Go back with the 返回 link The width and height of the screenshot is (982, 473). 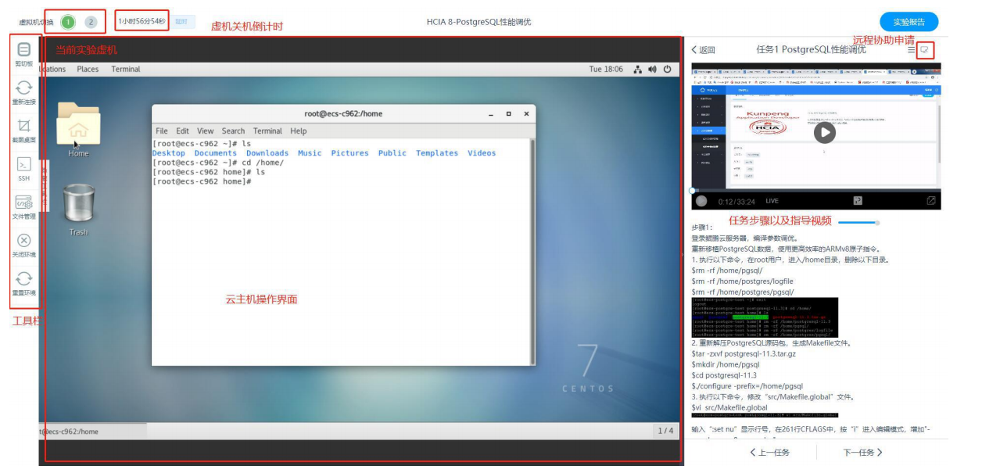pos(704,49)
